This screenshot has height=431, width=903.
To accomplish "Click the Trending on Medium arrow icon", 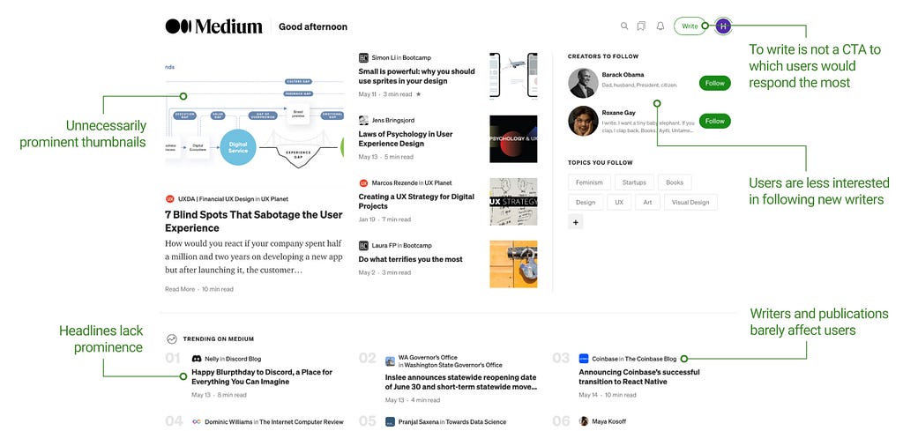I will click(x=172, y=339).
